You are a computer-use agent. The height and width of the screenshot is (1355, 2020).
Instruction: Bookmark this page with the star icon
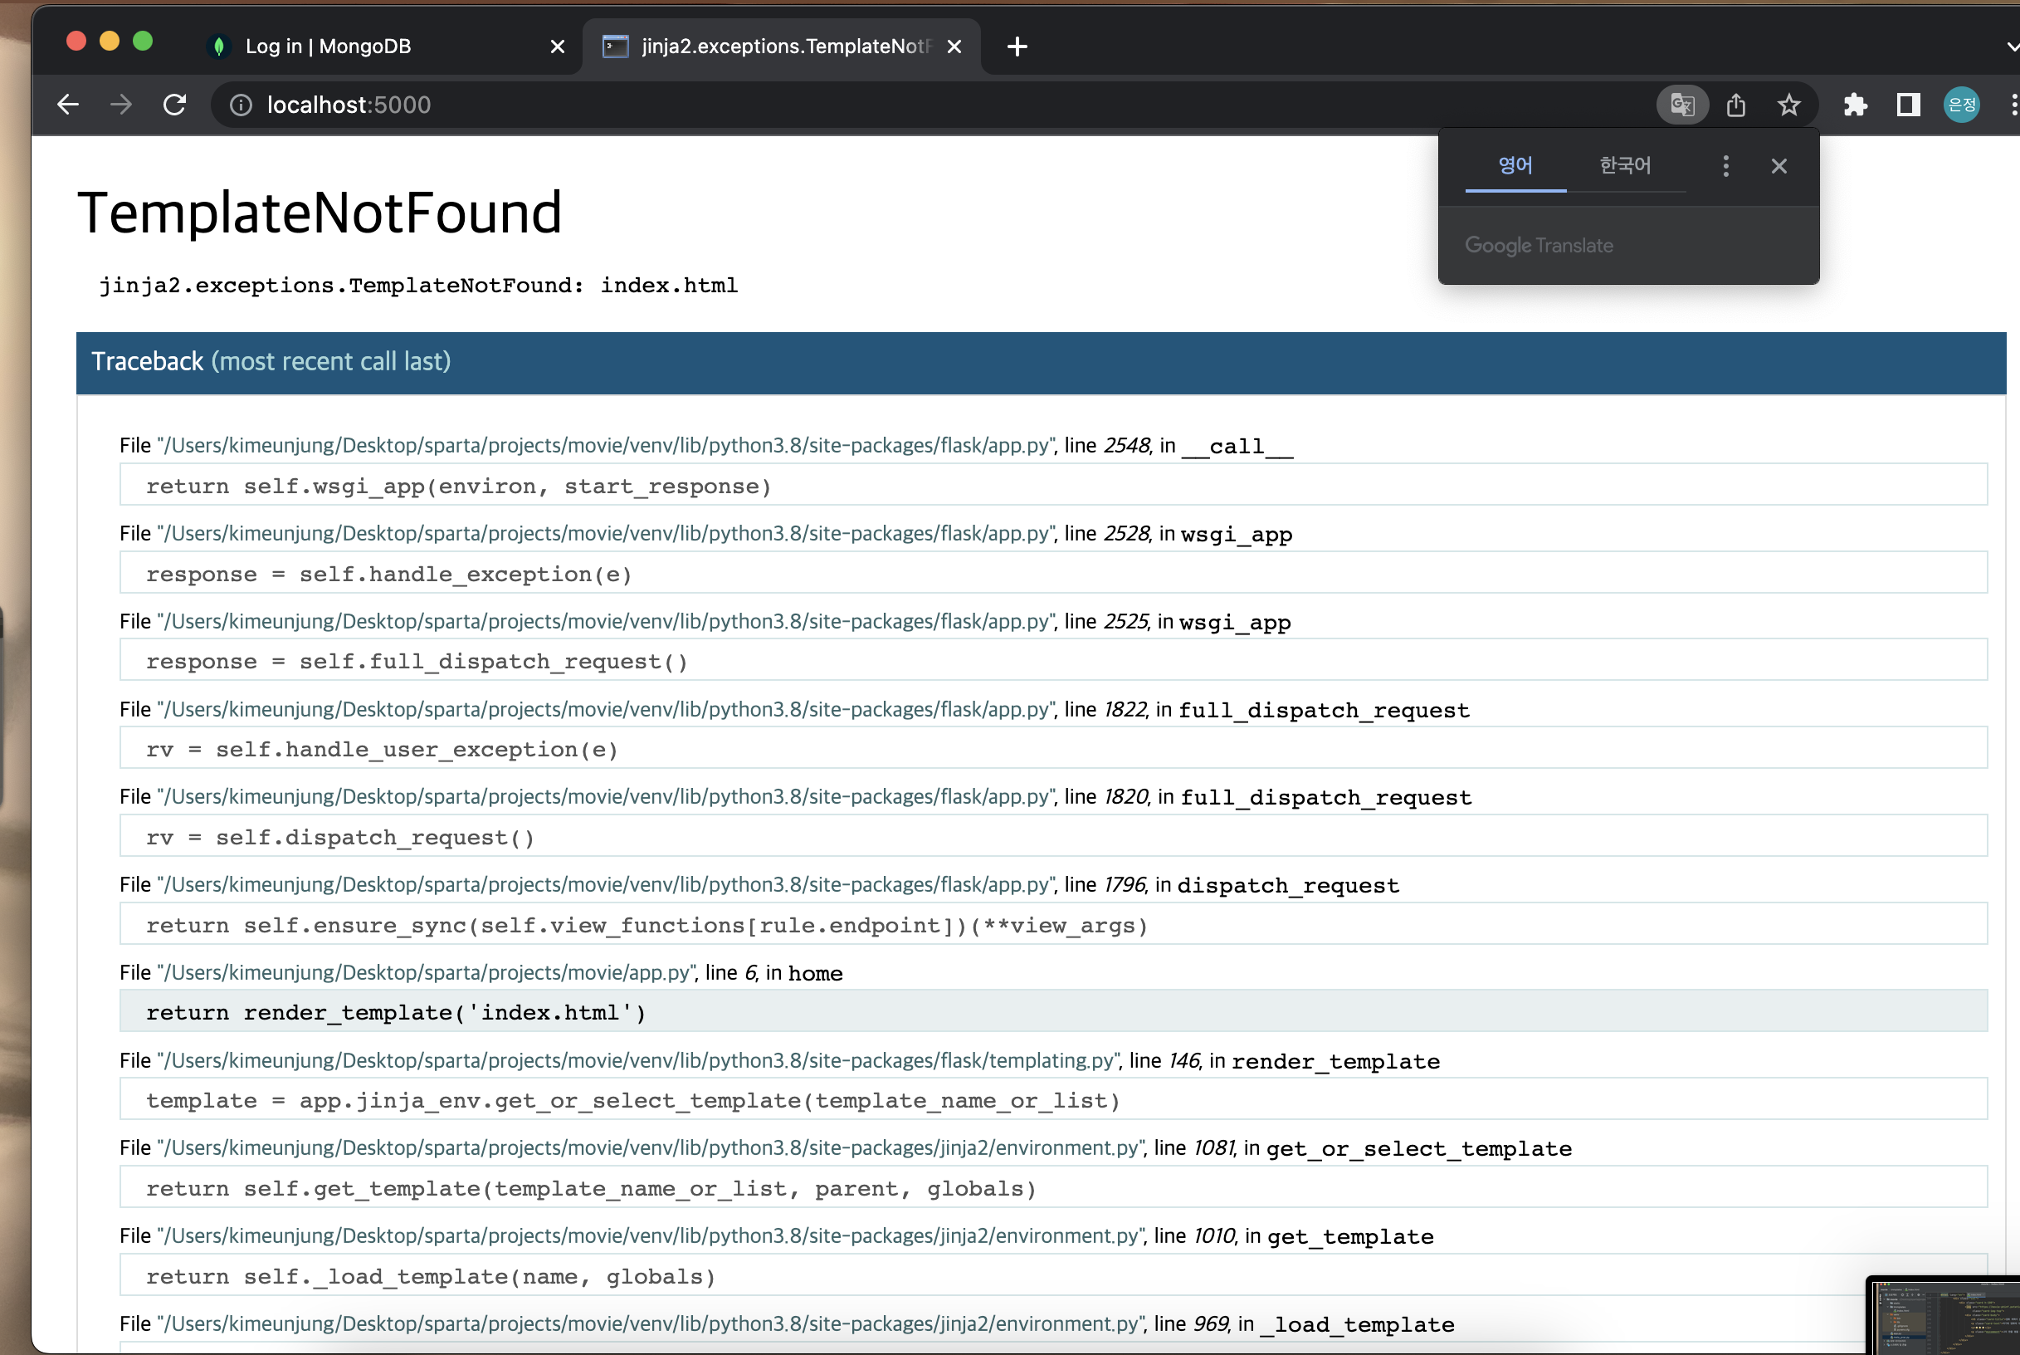tap(1788, 105)
